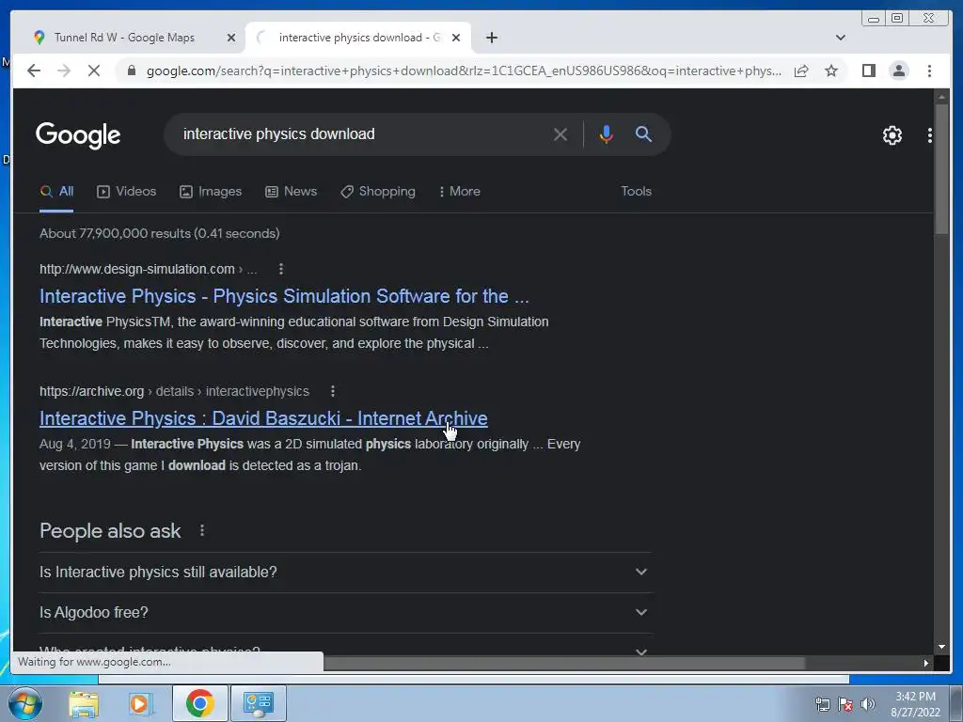Open Windows Explorer from the taskbar
Viewport: 963px width, 722px height.
84,703
